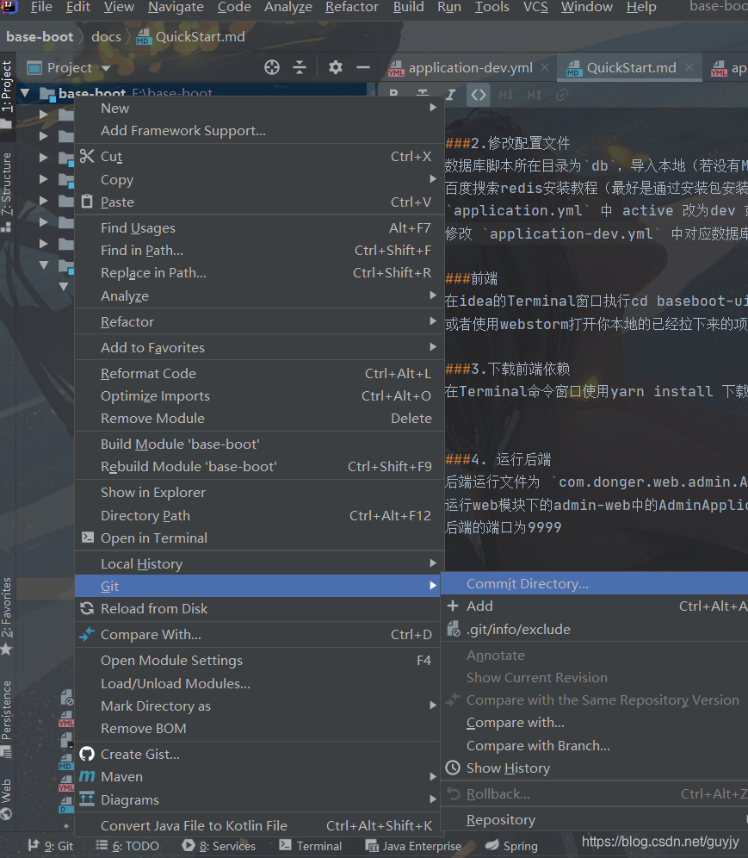Collapse the base-boot root tree node
This screenshot has height=858, width=748.
coord(25,93)
